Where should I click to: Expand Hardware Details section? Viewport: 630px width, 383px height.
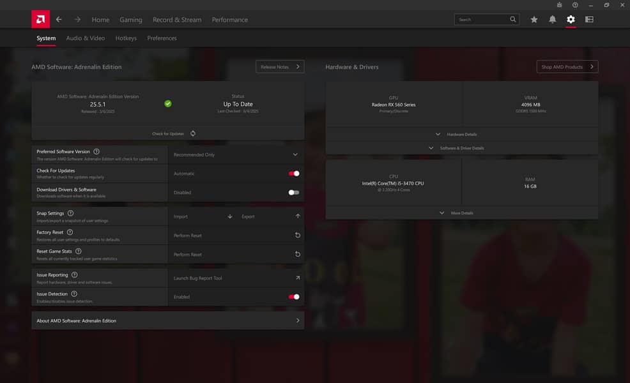462,134
